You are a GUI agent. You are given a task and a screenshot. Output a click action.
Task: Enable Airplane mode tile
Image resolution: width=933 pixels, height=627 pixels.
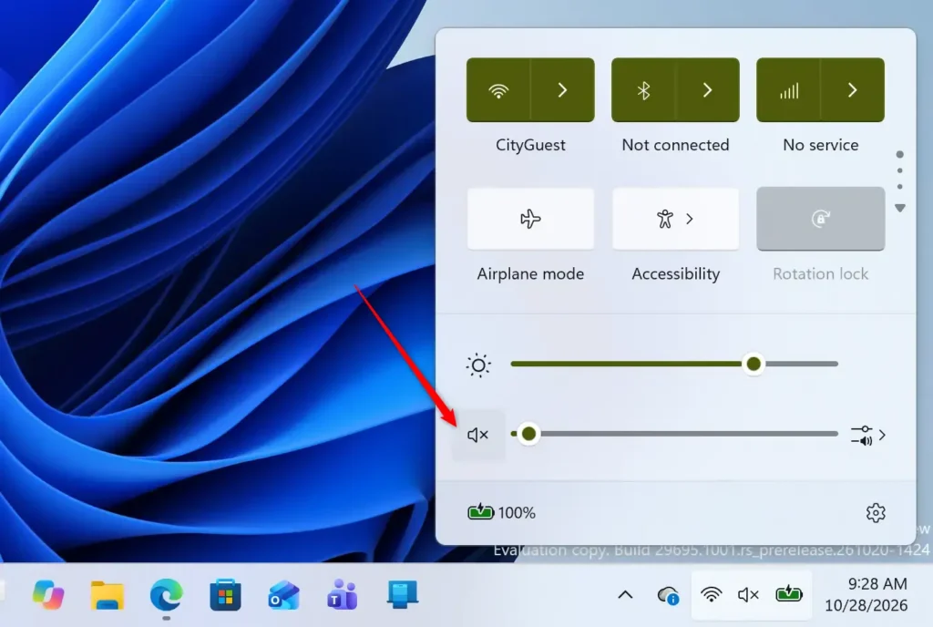coord(530,219)
